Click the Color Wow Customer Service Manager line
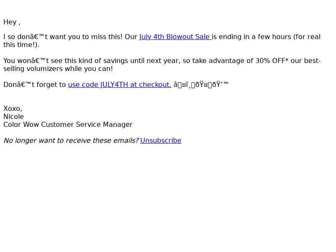The image size is (336, 252). [x=68, y=124]
